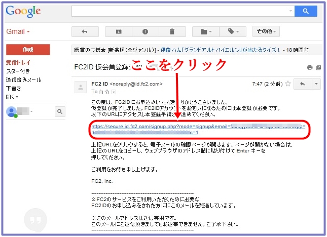Click the chat profile avatar
327x237 pixels.
pos(12,112)
